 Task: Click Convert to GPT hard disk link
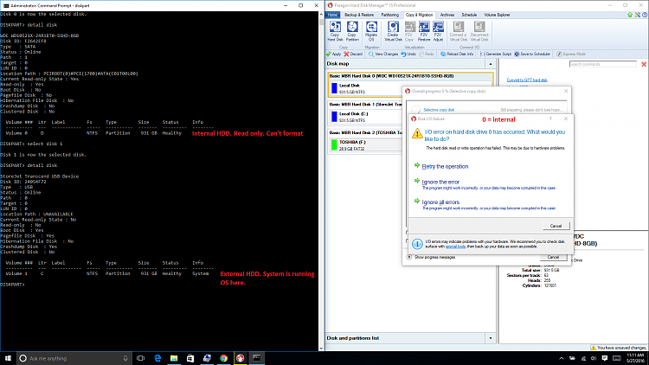click(x=527, y=80)
